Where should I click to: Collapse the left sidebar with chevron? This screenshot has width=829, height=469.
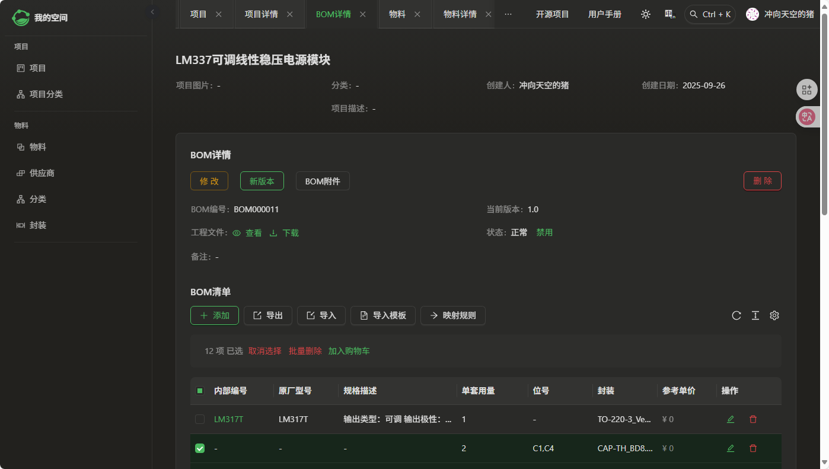point(152,12)
